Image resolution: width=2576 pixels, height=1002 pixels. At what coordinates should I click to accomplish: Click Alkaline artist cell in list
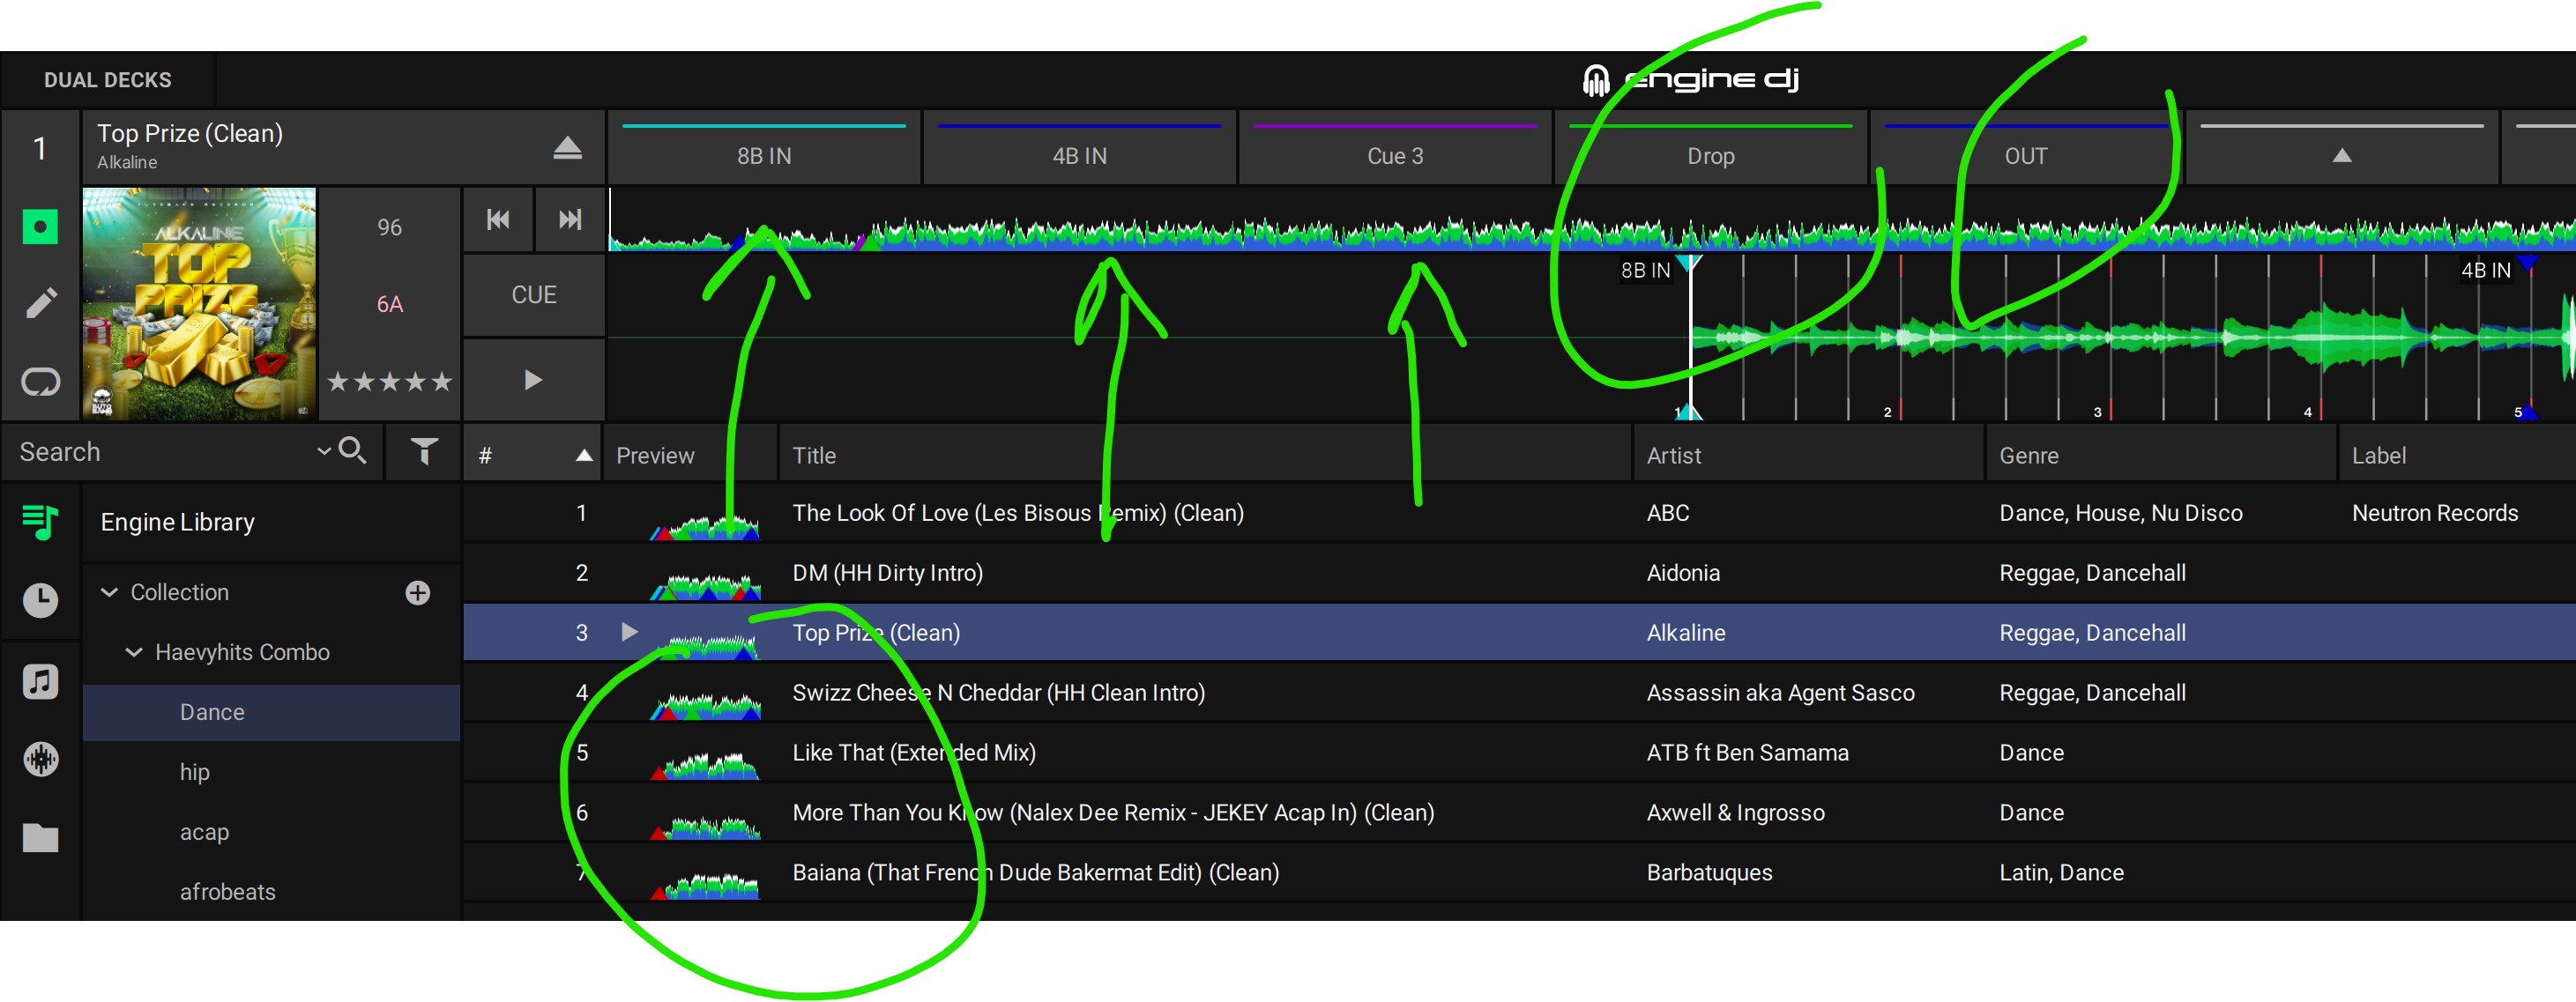coord(1686,633)
